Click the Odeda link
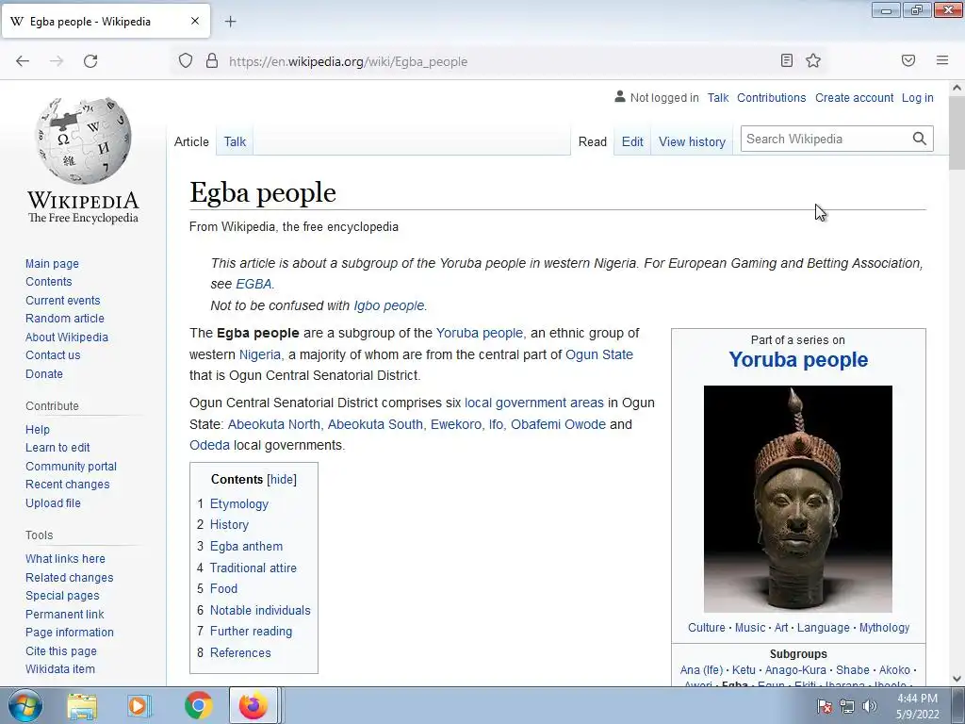The image size is (965, 724). point(209,445)
